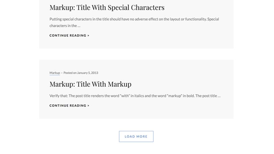Open the "Markup: Title With Special Characters" post title
This screenshot has width=274, height=154.
click(107, 7)
